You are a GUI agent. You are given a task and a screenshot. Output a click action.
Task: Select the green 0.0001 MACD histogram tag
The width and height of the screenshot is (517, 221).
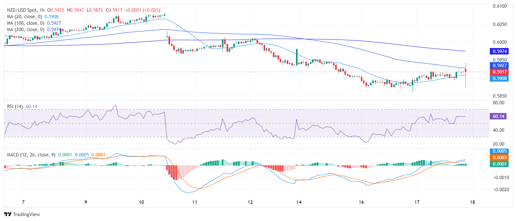[499, 164]
